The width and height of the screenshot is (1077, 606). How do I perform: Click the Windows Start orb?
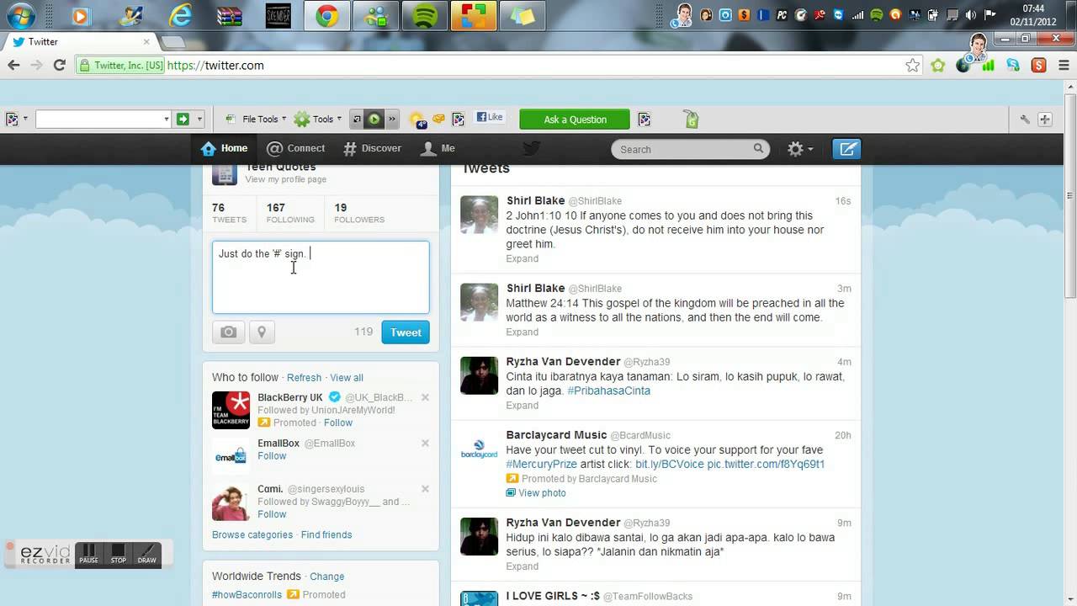click(x=19, y=16)
